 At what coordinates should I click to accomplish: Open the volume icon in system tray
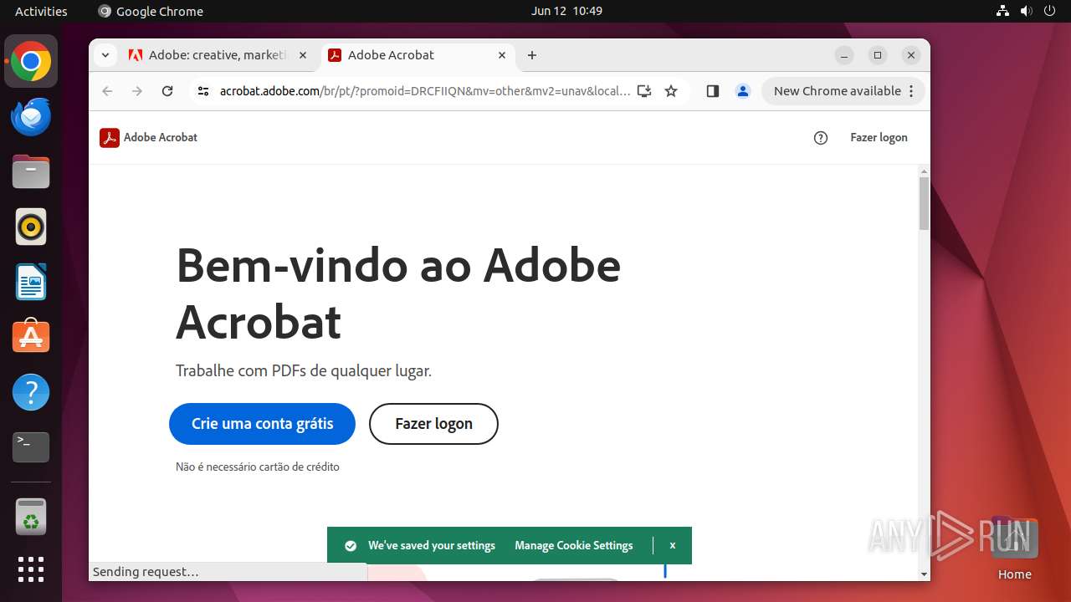point(1026,11)
